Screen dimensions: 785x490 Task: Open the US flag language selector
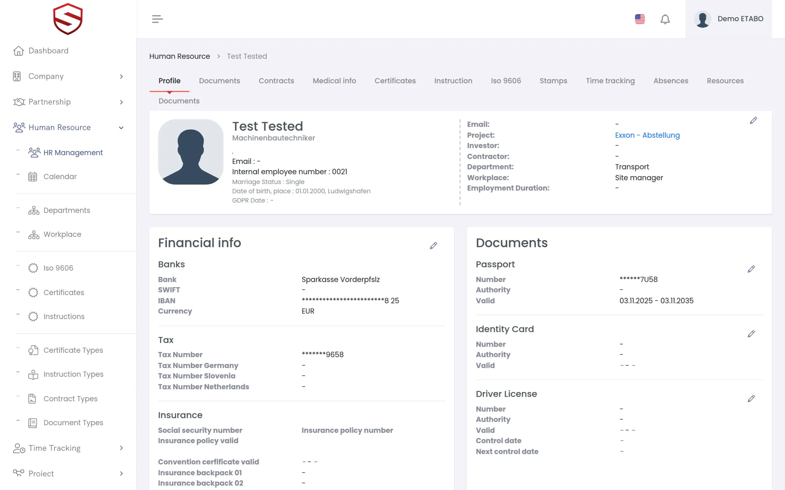pos(640,19)
